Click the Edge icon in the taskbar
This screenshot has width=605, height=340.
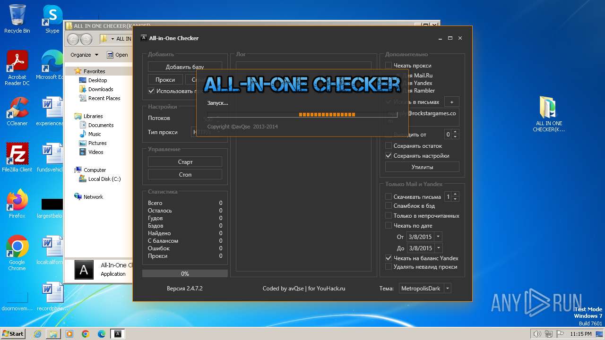coord(102,334)
